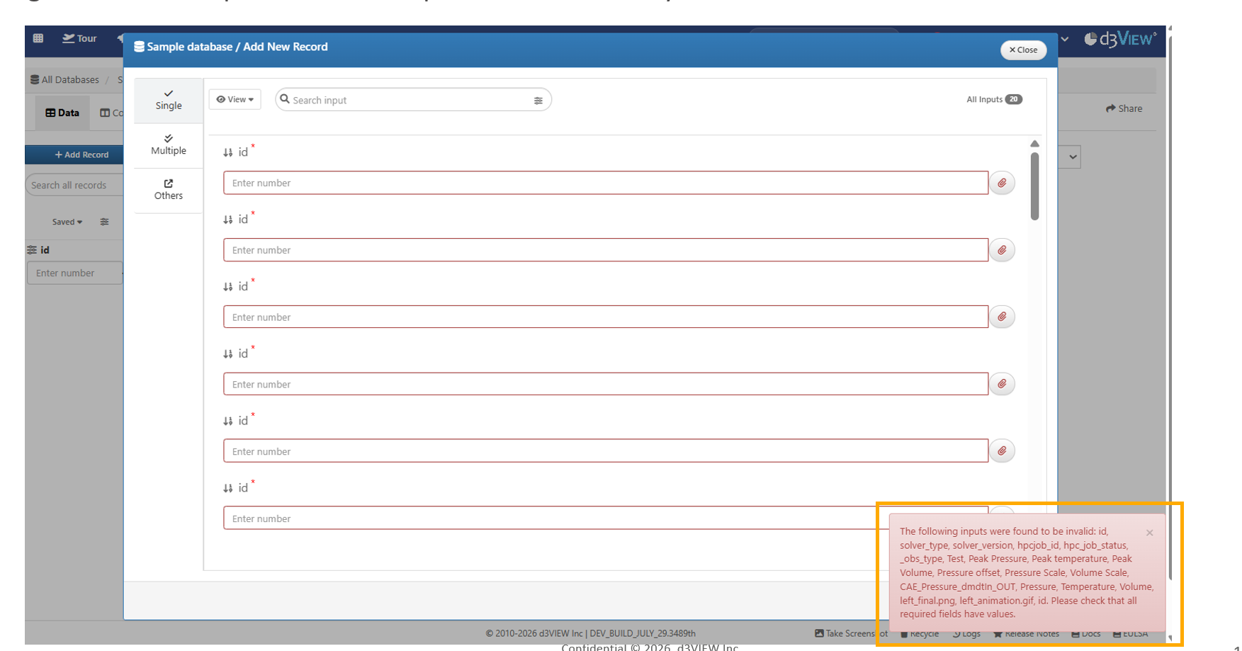Open the View dropdown
This screenshot has width=1242, height=651.
[x=235, y=100]
